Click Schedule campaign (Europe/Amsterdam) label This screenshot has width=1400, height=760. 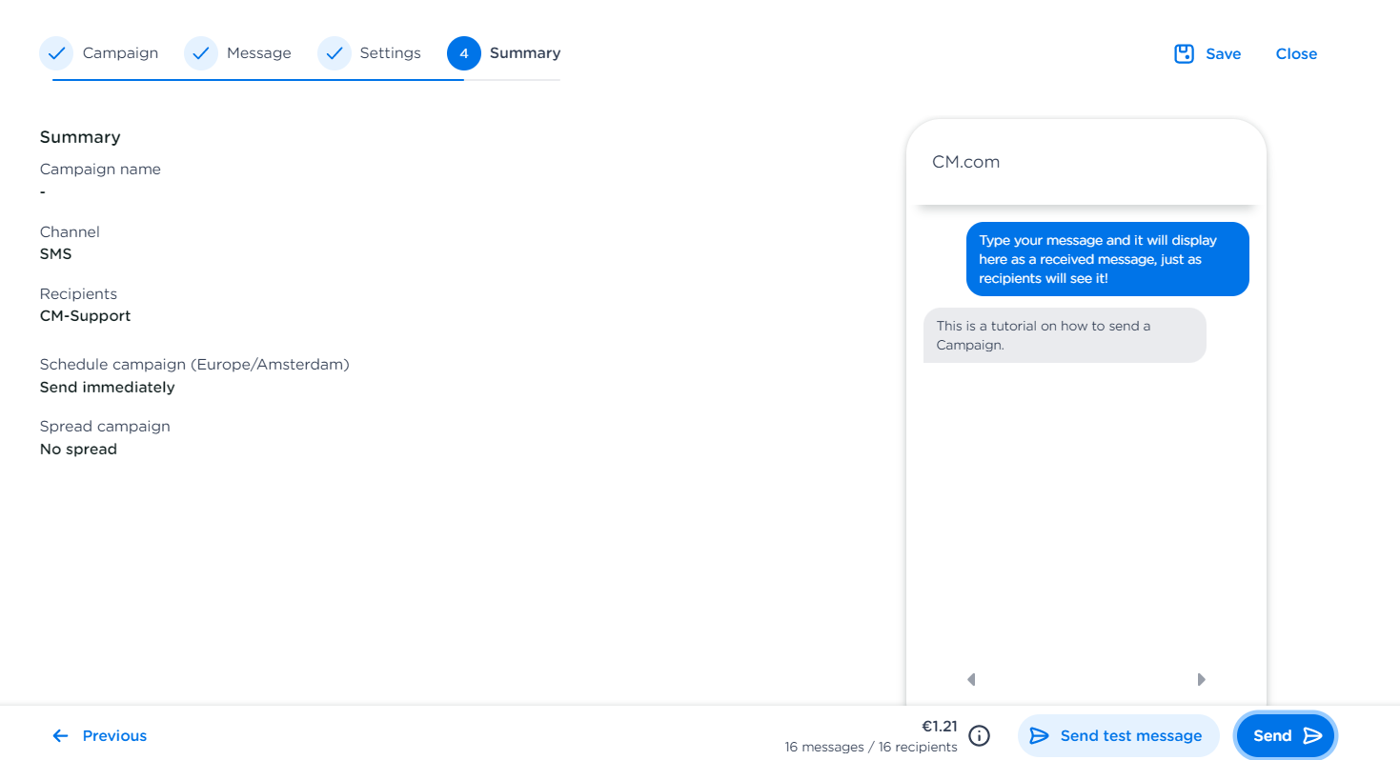[x=194, y=365]
